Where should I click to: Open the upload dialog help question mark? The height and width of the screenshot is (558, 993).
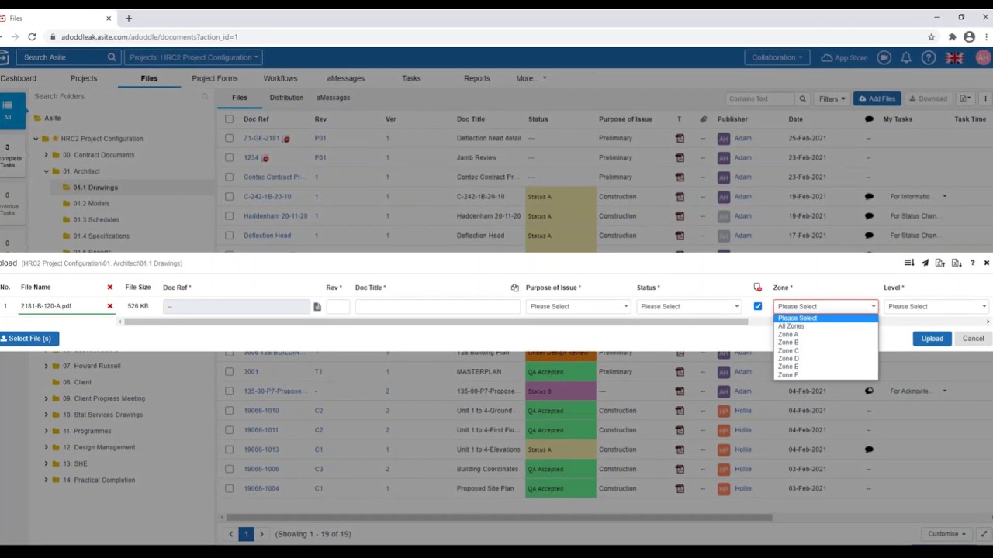(972, 263)
